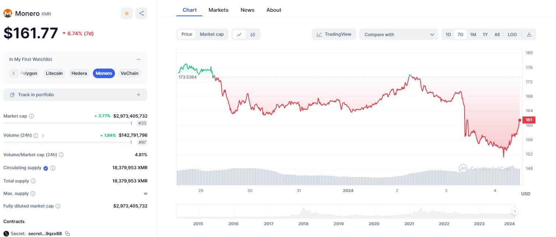Click Track in portfolio button
The height and width of the screenshot is (237, 556).
[75, 95]
